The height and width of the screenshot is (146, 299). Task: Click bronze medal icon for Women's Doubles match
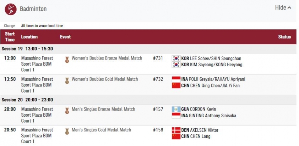67,60
